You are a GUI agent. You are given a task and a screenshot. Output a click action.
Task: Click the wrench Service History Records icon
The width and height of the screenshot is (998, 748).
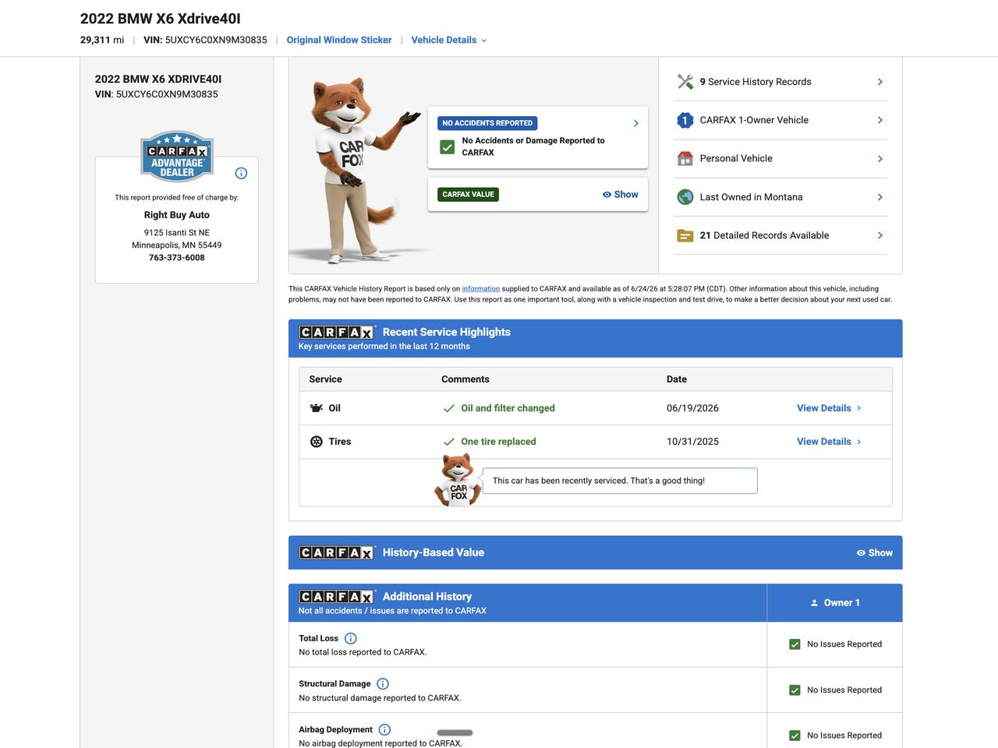[x=685, y=82]
